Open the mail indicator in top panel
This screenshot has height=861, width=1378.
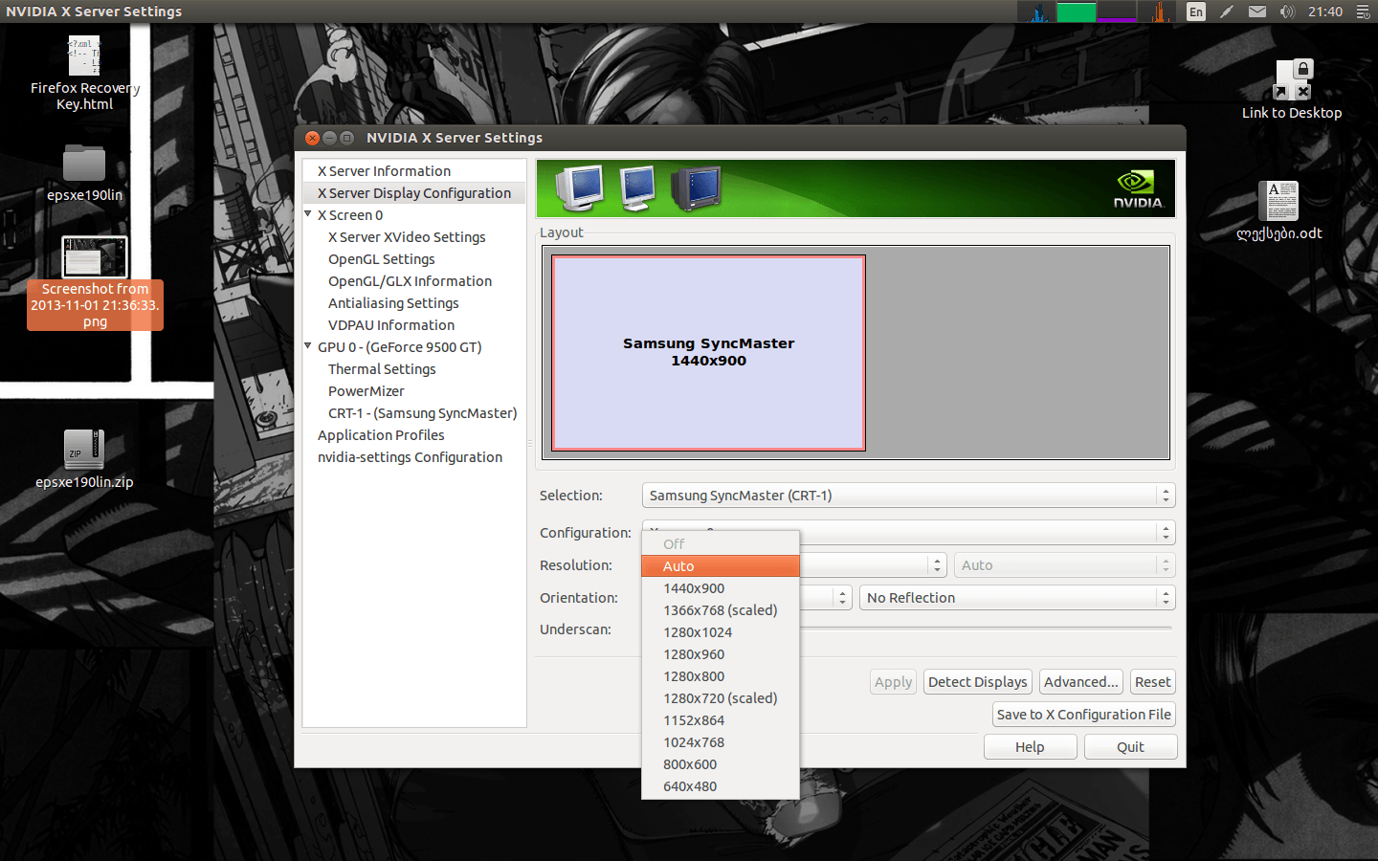click(1257, 11)
